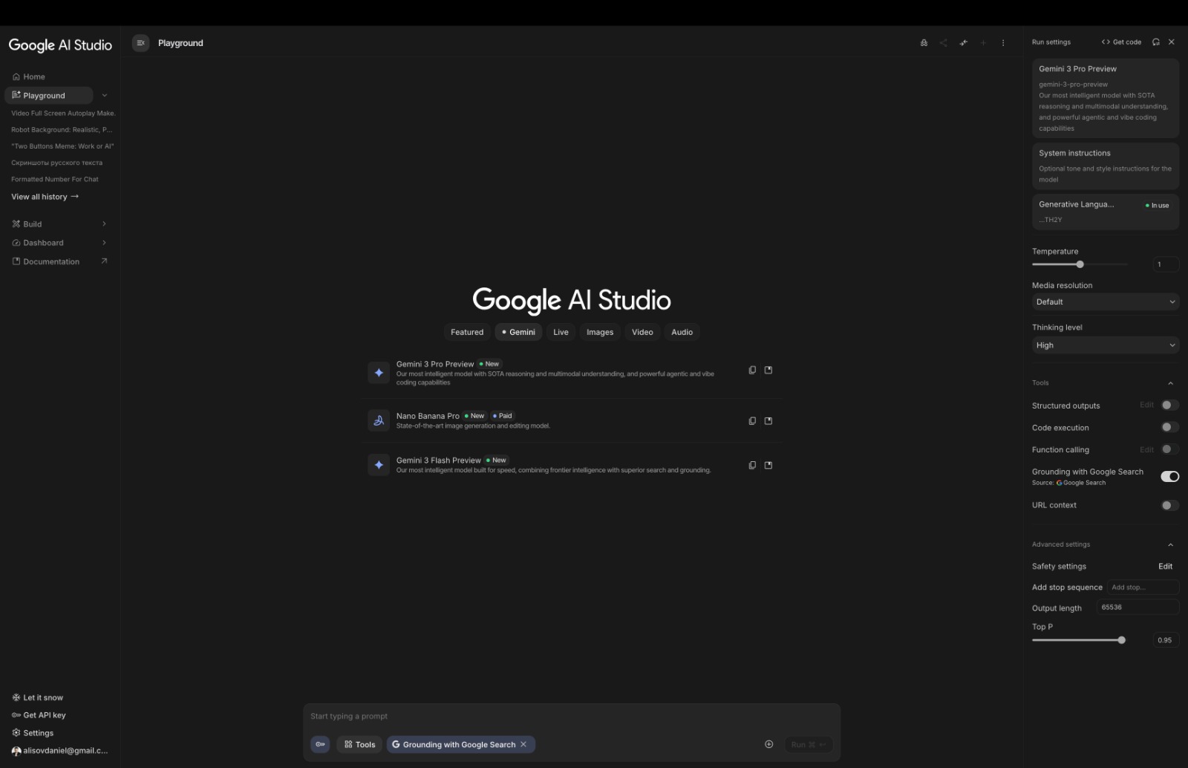Enable URL context switch
The height and width of the screenshot is (768, 1188).
tap(1169, 505)
